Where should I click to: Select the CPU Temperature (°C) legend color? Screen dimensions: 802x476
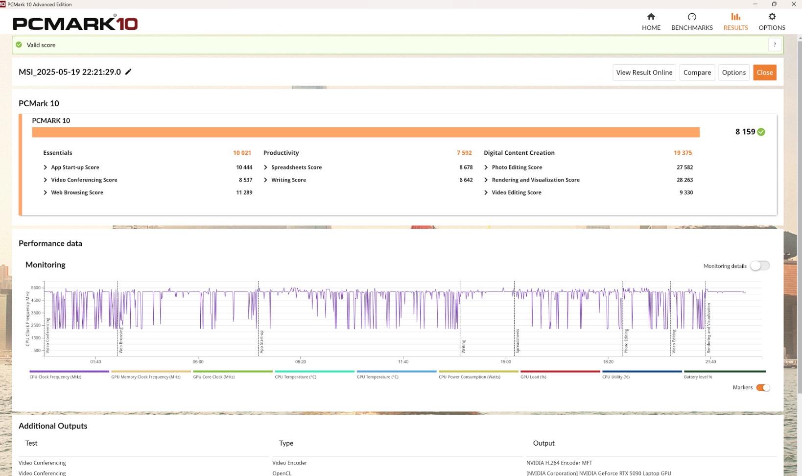click(x=314, y=372)
